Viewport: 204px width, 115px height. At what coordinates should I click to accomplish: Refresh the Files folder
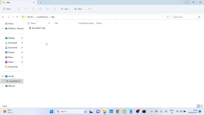168,17
